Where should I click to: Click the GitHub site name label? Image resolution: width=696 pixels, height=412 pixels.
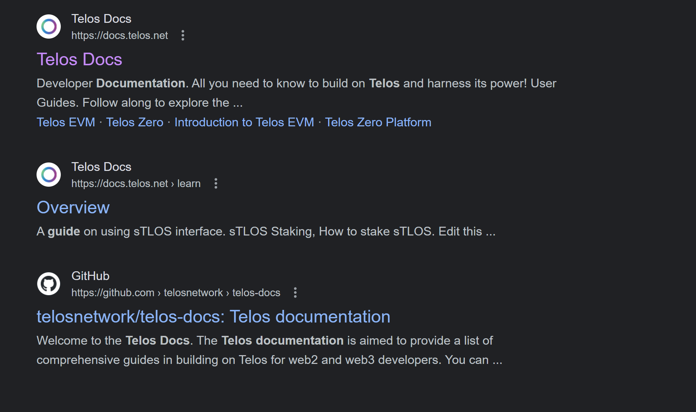(x=90, y=276)
